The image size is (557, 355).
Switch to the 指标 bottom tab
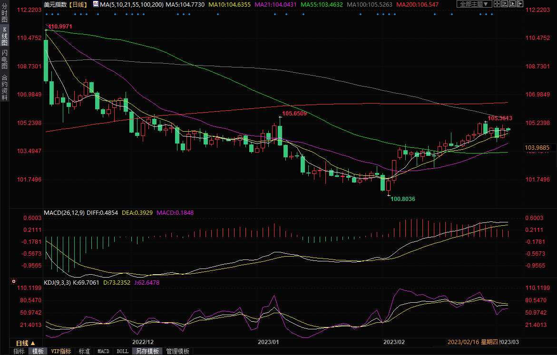pyautogui.click(x=19, y=351)
